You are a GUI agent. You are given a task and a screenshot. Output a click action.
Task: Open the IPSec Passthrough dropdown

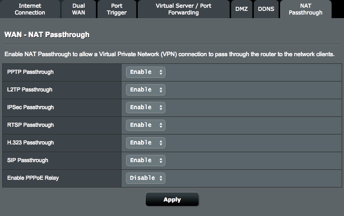145,107
